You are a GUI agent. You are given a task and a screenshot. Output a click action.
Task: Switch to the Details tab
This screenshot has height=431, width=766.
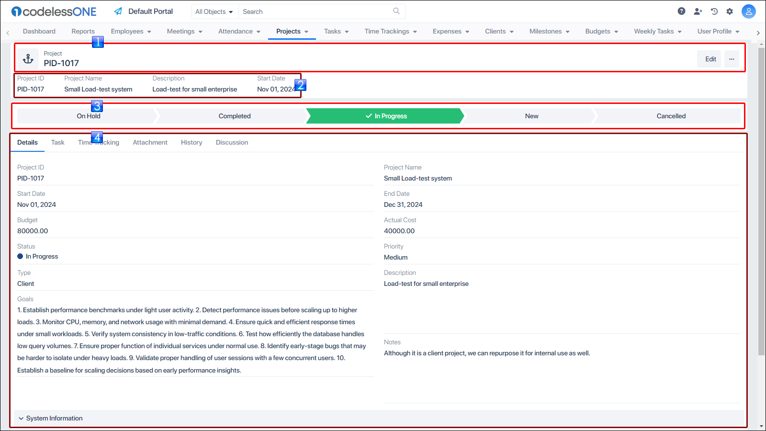[x=27, y=142]
